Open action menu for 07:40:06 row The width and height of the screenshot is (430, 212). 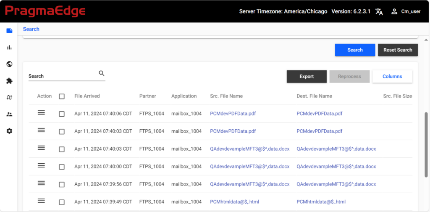[41, 113]
